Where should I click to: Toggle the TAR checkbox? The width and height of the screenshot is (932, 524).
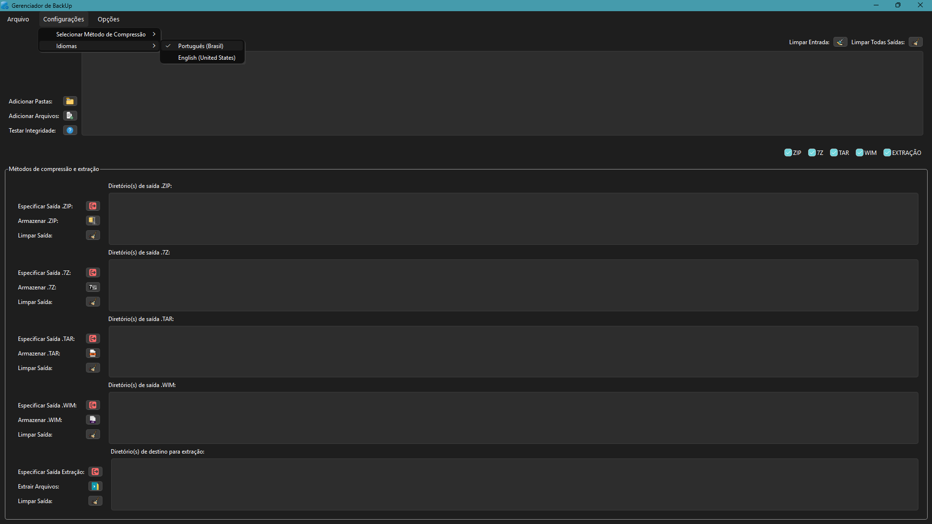(x=834, y=152)
